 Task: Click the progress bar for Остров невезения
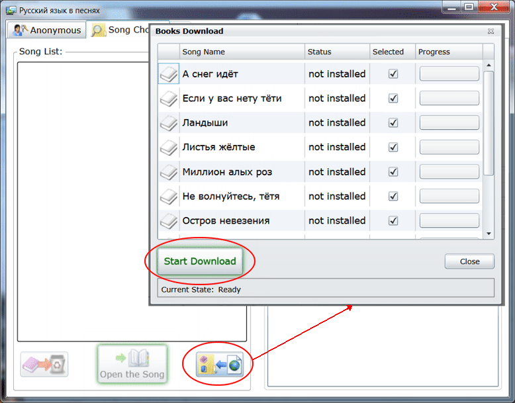(449, 221)
